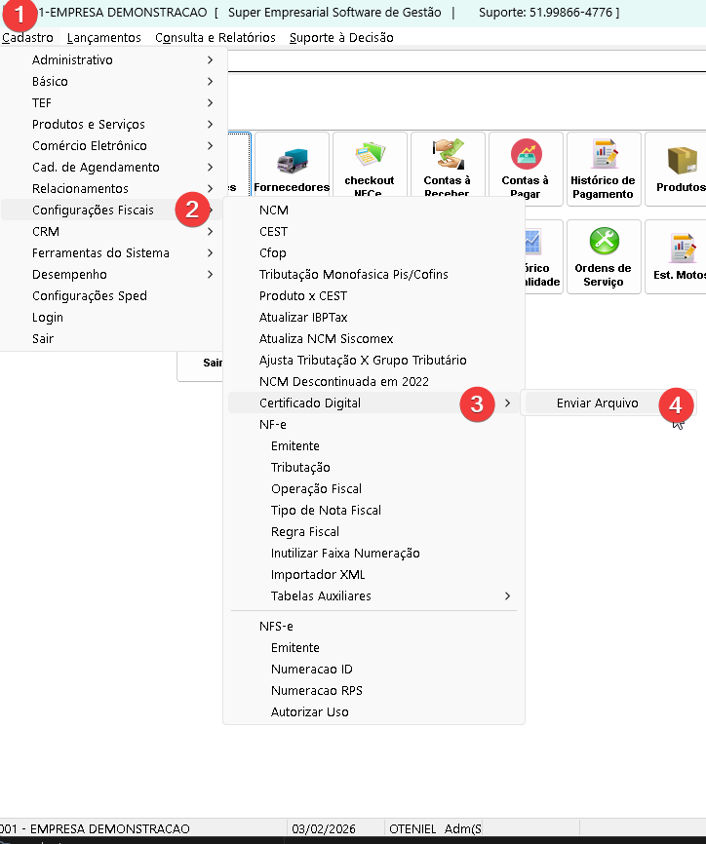Open the Lançamentos menu
Image resolution: width=706 pixels, height=844 pixels.
[x=103, y=37]
